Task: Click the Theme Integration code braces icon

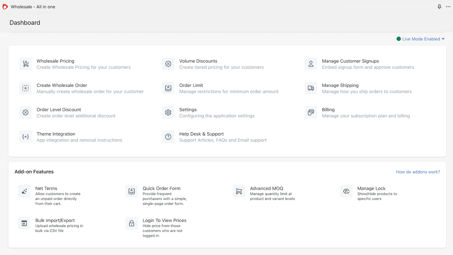Action: [x=25, y=137]
